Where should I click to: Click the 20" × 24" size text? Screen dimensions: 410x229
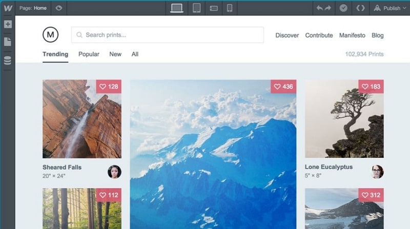pyautogui.click(x=54, y=176)
